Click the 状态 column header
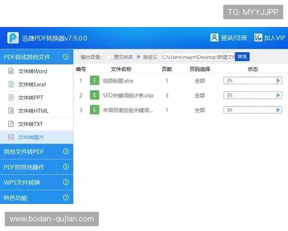288x231 pixels. pos(253,69)
